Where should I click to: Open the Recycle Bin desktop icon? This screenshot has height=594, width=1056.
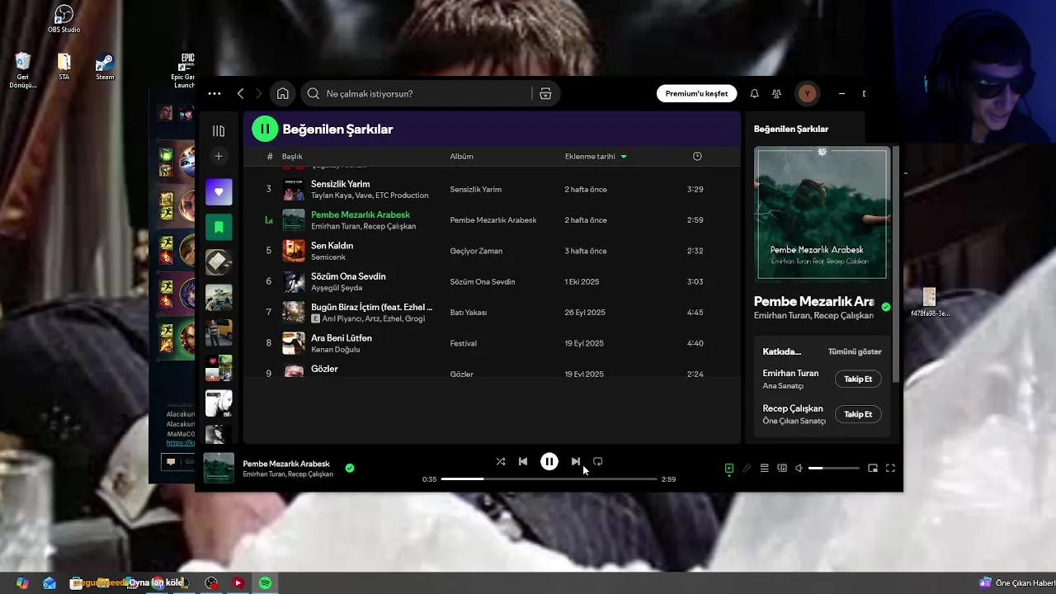coord(22,71)
